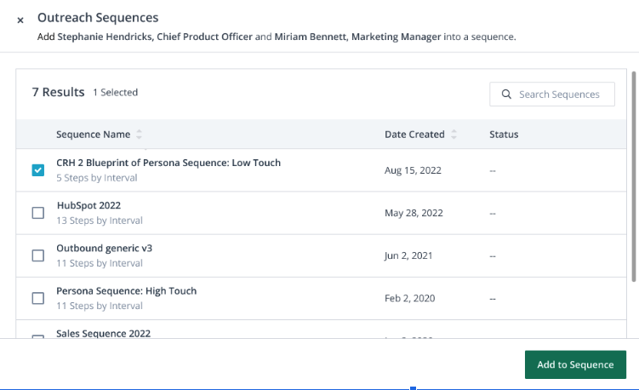Close the Outreach Sequences dialog
Image resolution: width=639 pixels, height=390 pixels.
[20, 20]
